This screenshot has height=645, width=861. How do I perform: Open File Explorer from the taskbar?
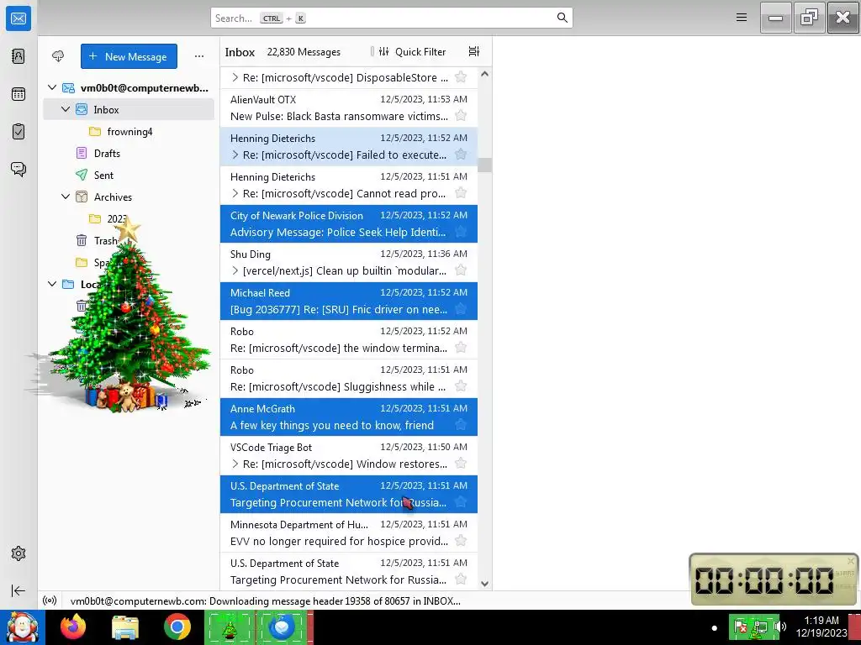pos(125,627)
